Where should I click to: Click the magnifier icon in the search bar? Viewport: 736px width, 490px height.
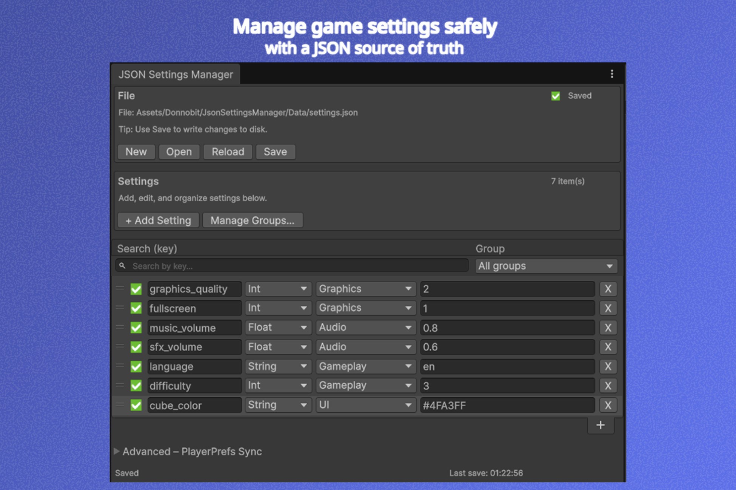click(122, 266)
